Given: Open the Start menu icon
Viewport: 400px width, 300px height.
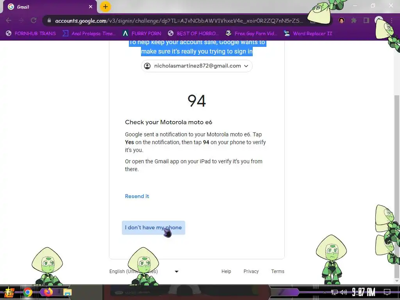Looking at the screenshot, I should click(x=9, y=292).
